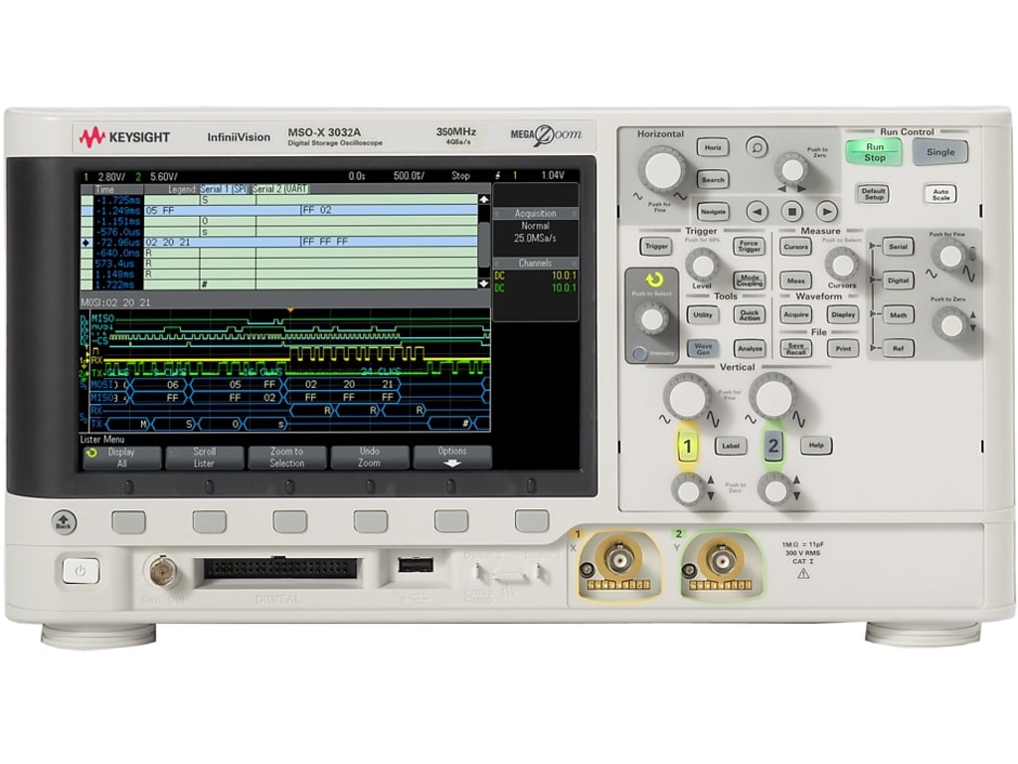The height and width of the screenshot is (764, 1018).
Task: Push the Entry knob with the green arrow
Action: 652,319
